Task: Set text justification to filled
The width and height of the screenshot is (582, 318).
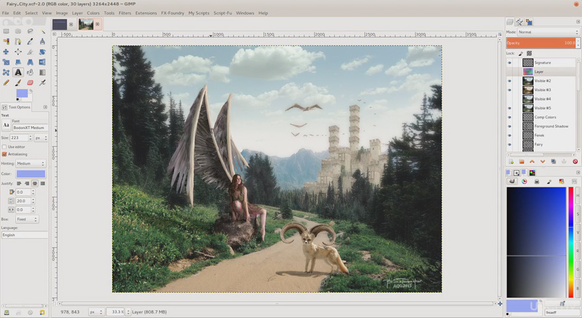Action: (43, 183)
